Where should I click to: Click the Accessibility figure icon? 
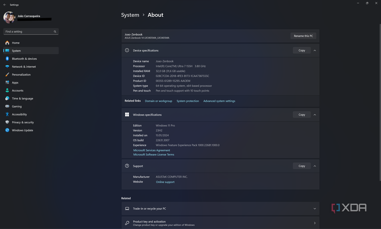click(x=7, y=114)
